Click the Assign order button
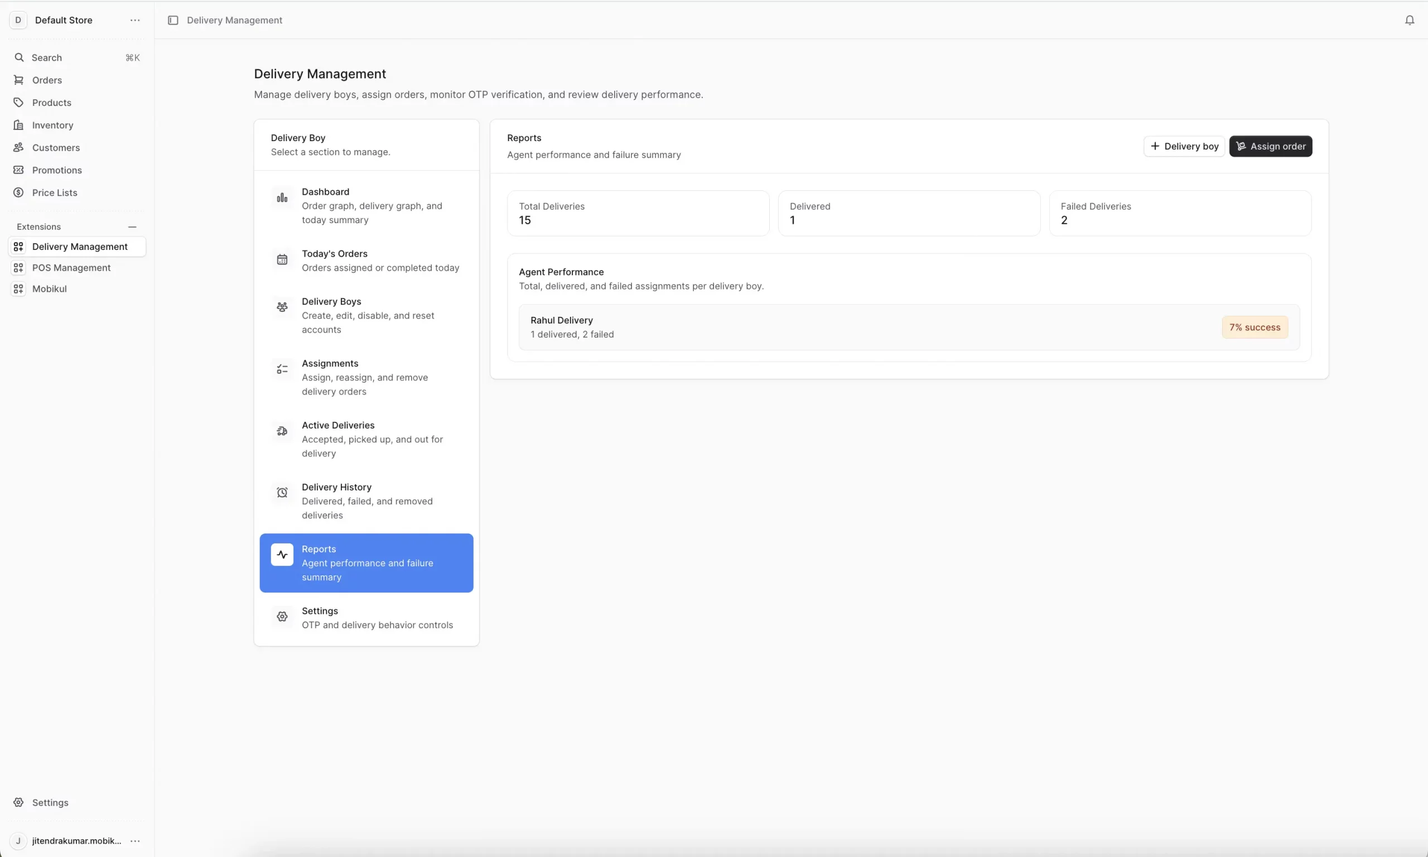This screenshot has height=857, width=1428. pyautogui.click(x=1271, y=147)
